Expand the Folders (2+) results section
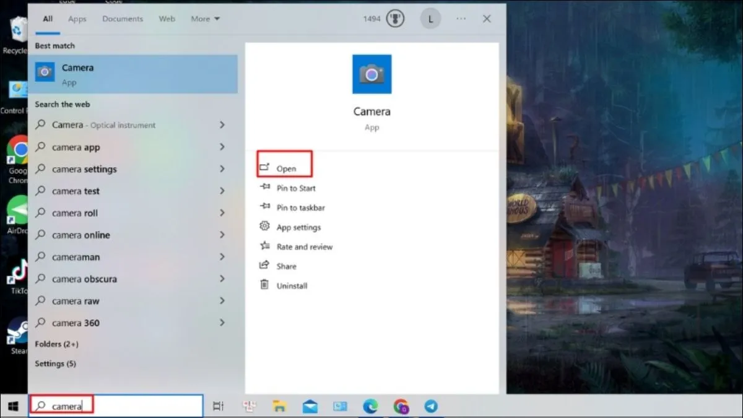The image size is (743, 418). [57, 344]
